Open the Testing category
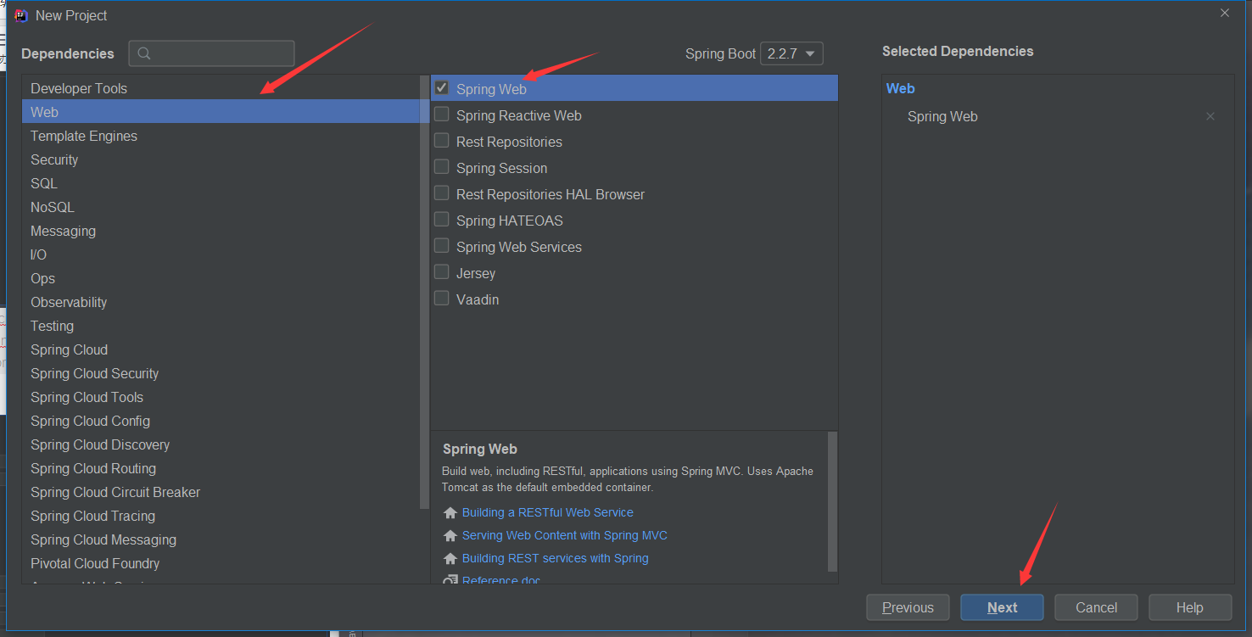 pyautogui.click(x=221, y=326)
